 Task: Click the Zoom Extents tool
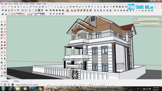pyautogui.click(x=2, y=69)
